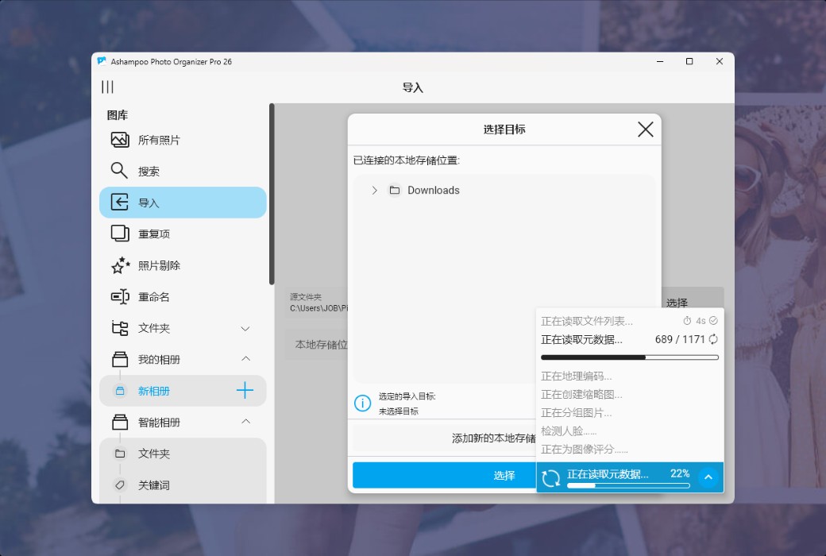This screenshot has height=556, width=826.
Task: Click the plus icon beside 新相册
Action: point(246,391)
